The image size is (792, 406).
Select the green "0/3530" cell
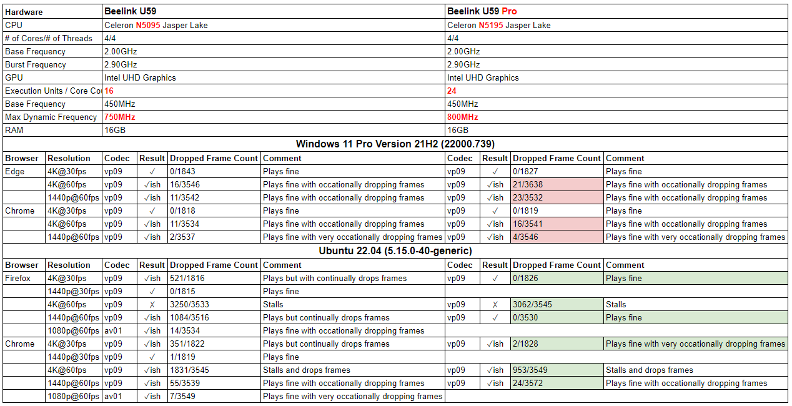pos(558,318)
